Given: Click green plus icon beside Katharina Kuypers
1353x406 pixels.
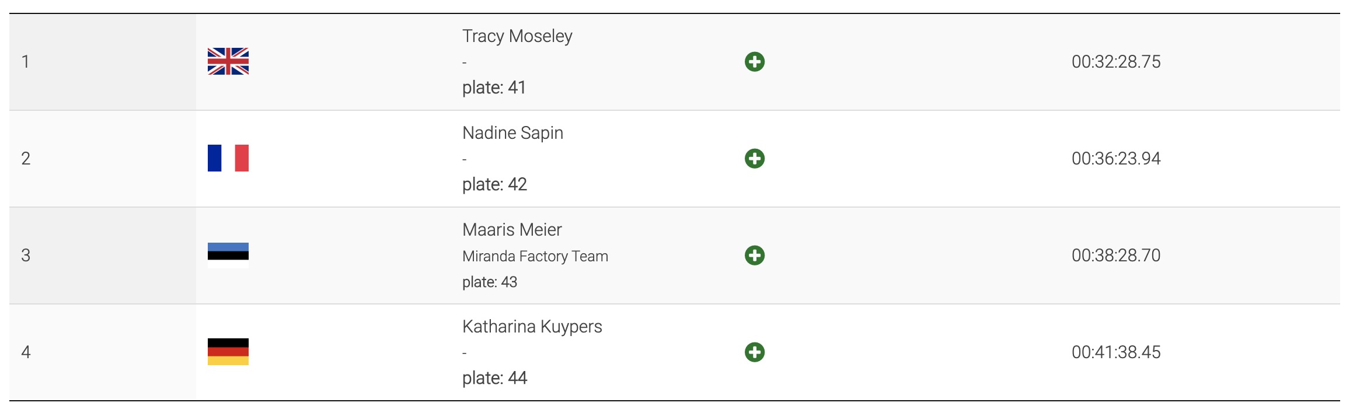Looking at the screenshot, I should (x=755, y=352).
